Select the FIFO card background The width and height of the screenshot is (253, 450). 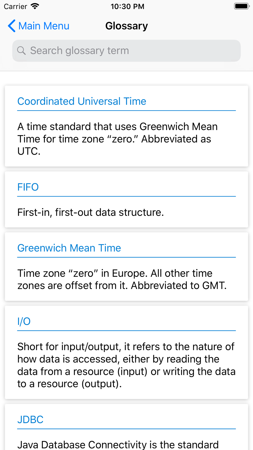[126, 199]
